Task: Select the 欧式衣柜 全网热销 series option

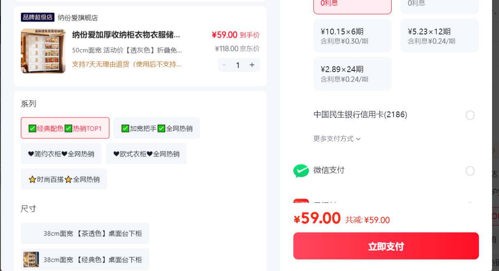Action: coord(146,154)
